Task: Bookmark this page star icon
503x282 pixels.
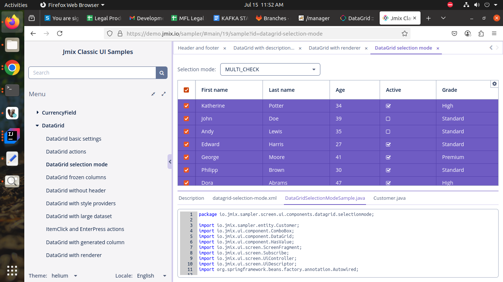Action: point(405,33)
